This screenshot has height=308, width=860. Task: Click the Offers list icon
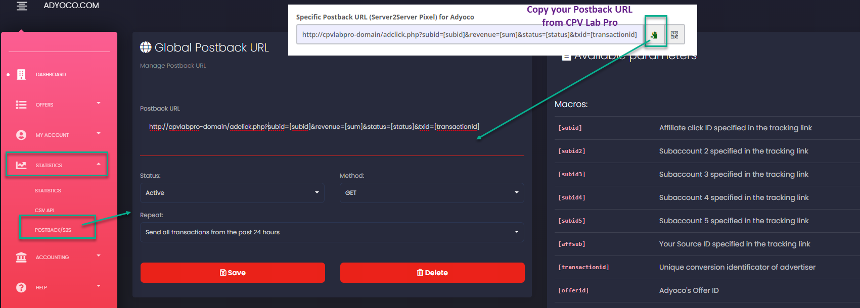pos(21,105)
